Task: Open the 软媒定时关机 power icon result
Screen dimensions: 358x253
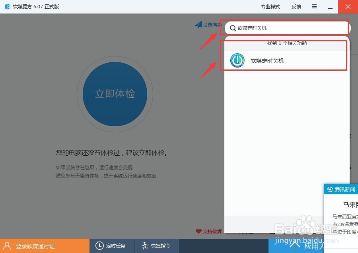Action: coord(237,60)
